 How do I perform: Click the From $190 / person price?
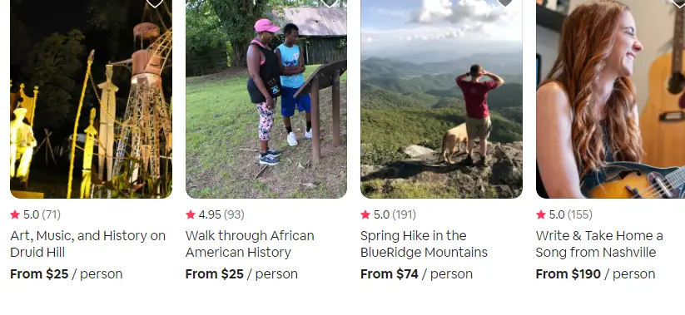click(x=595, y=274)
